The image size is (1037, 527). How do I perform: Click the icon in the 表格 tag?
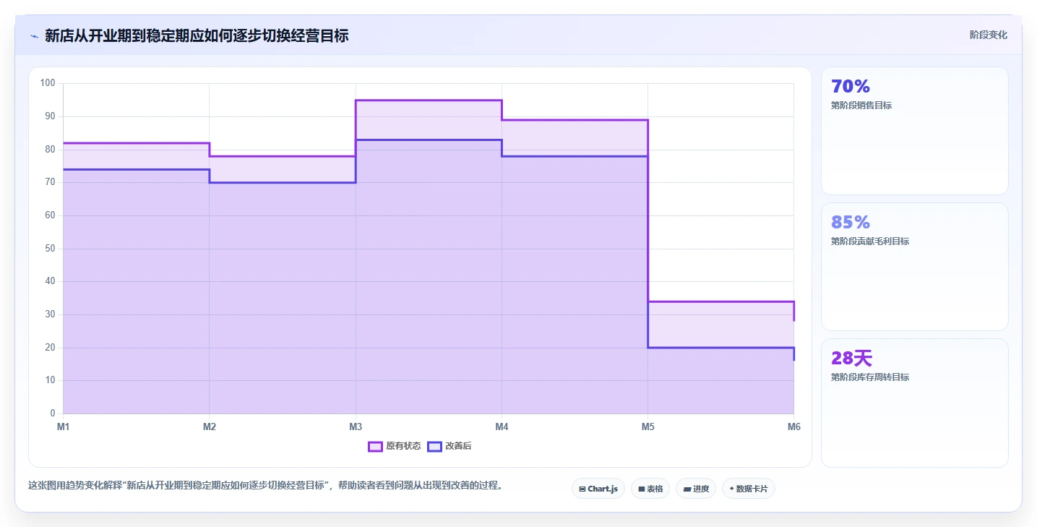pos(642,489)
